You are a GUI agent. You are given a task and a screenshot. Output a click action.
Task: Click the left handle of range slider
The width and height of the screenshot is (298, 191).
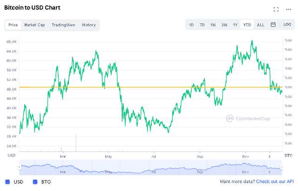pos(20,167)
